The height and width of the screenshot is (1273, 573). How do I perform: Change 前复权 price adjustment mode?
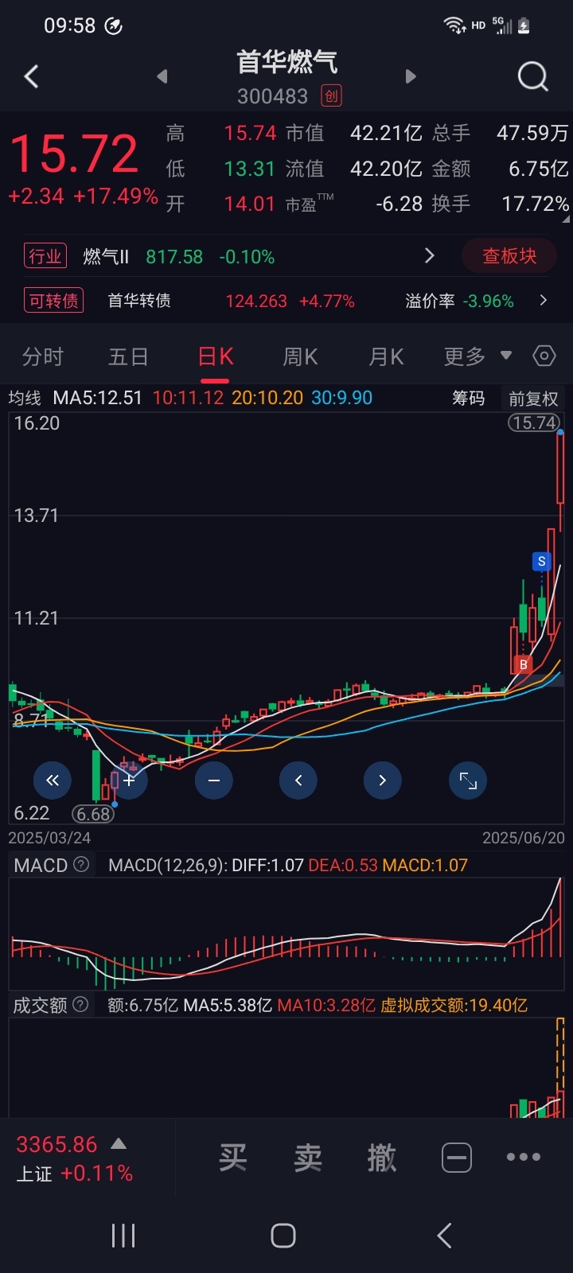tap(533, 399)
